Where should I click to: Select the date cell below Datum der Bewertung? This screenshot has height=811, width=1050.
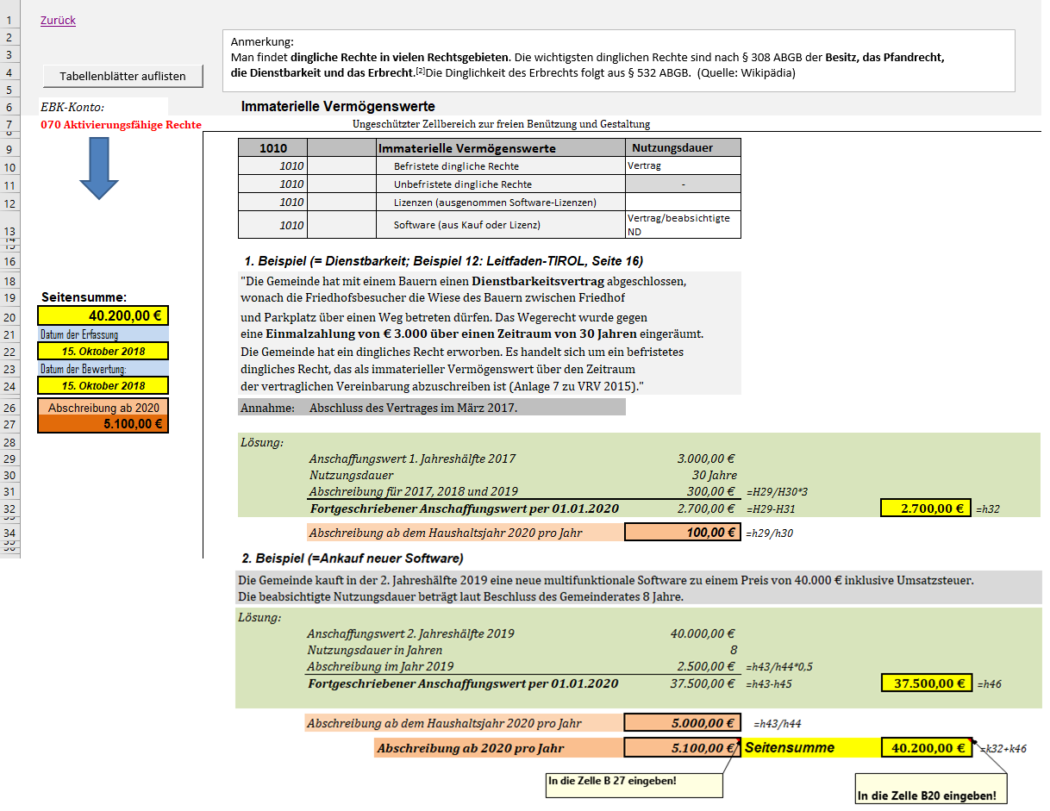pyautogui.click(x=103, y=385)
